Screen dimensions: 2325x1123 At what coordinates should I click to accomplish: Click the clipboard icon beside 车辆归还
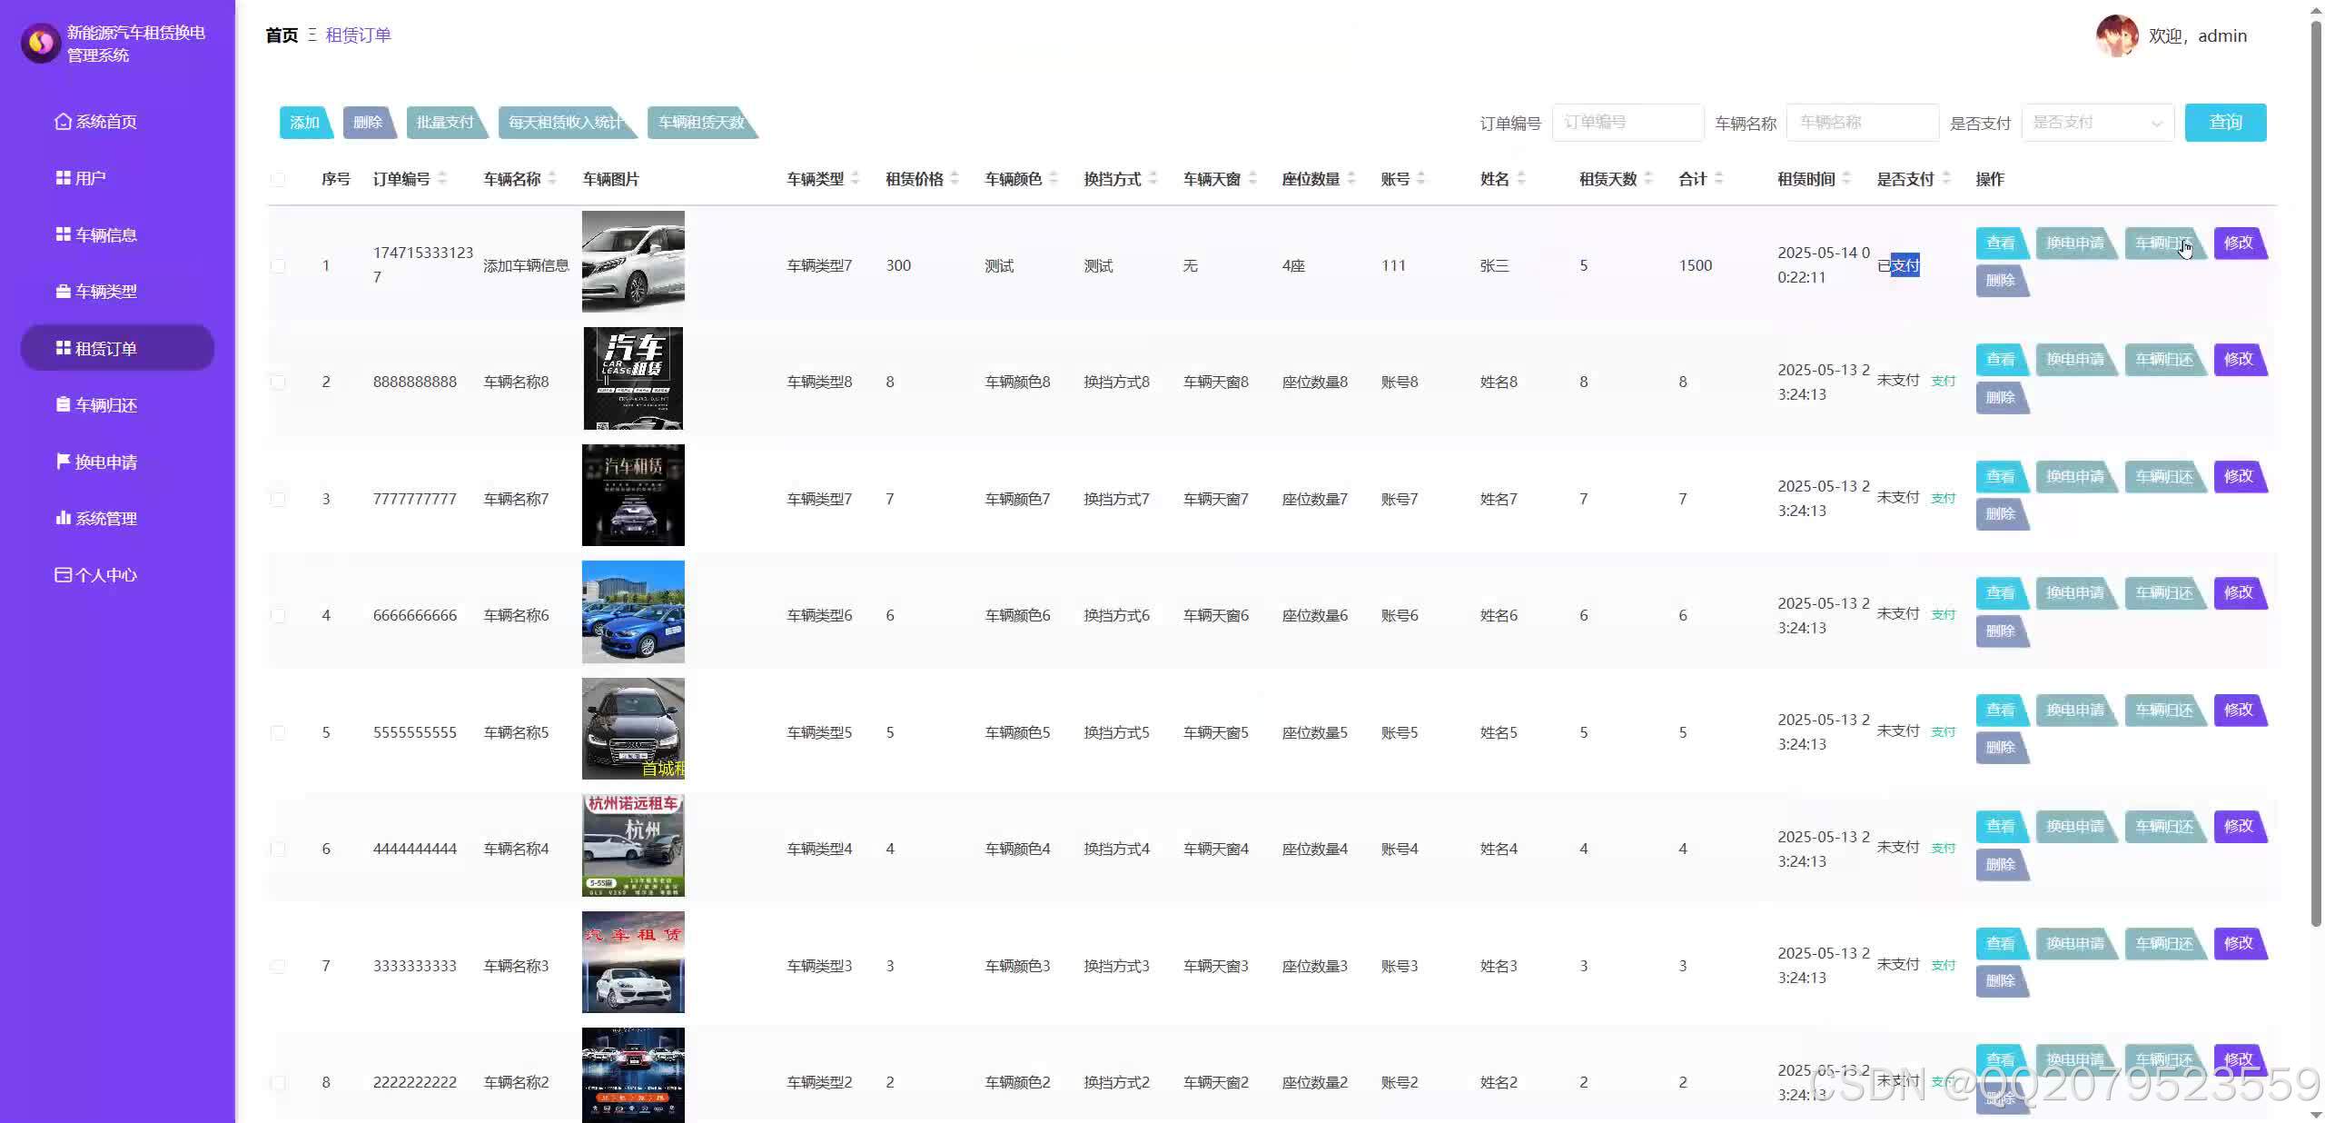point(63,405)
